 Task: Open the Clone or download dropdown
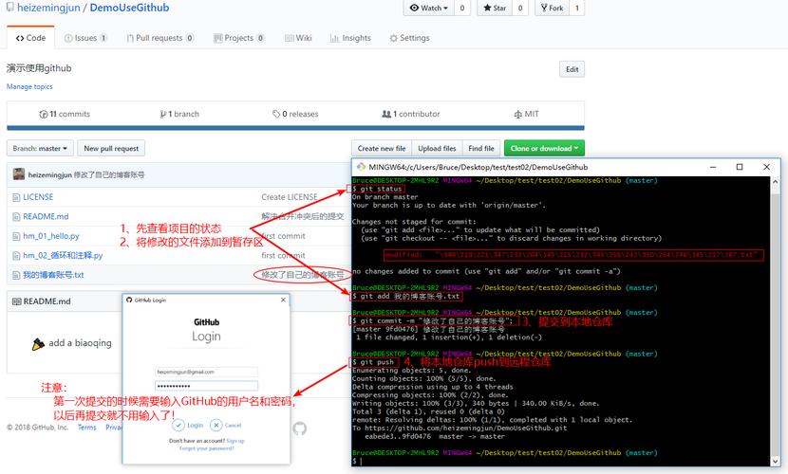pyautogui.click(x=544, y=149)
